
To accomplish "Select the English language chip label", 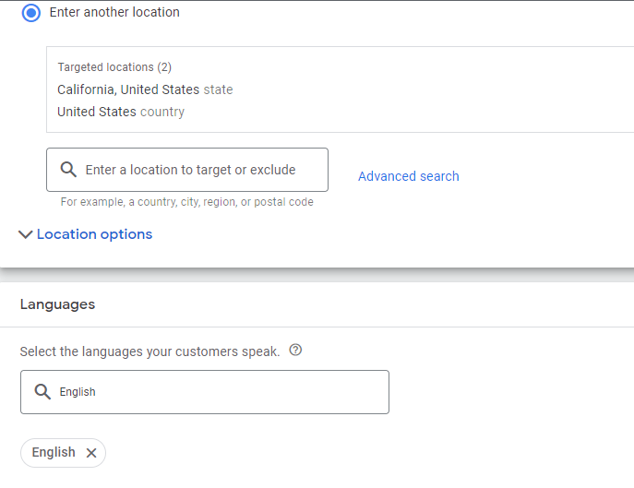I will (54, 453).
